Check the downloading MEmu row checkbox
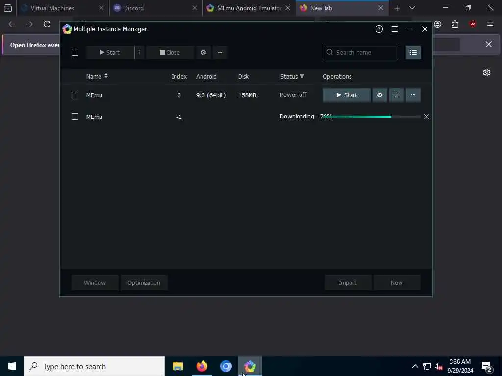This screenshot has width=502, height=376. pos(75,117)
